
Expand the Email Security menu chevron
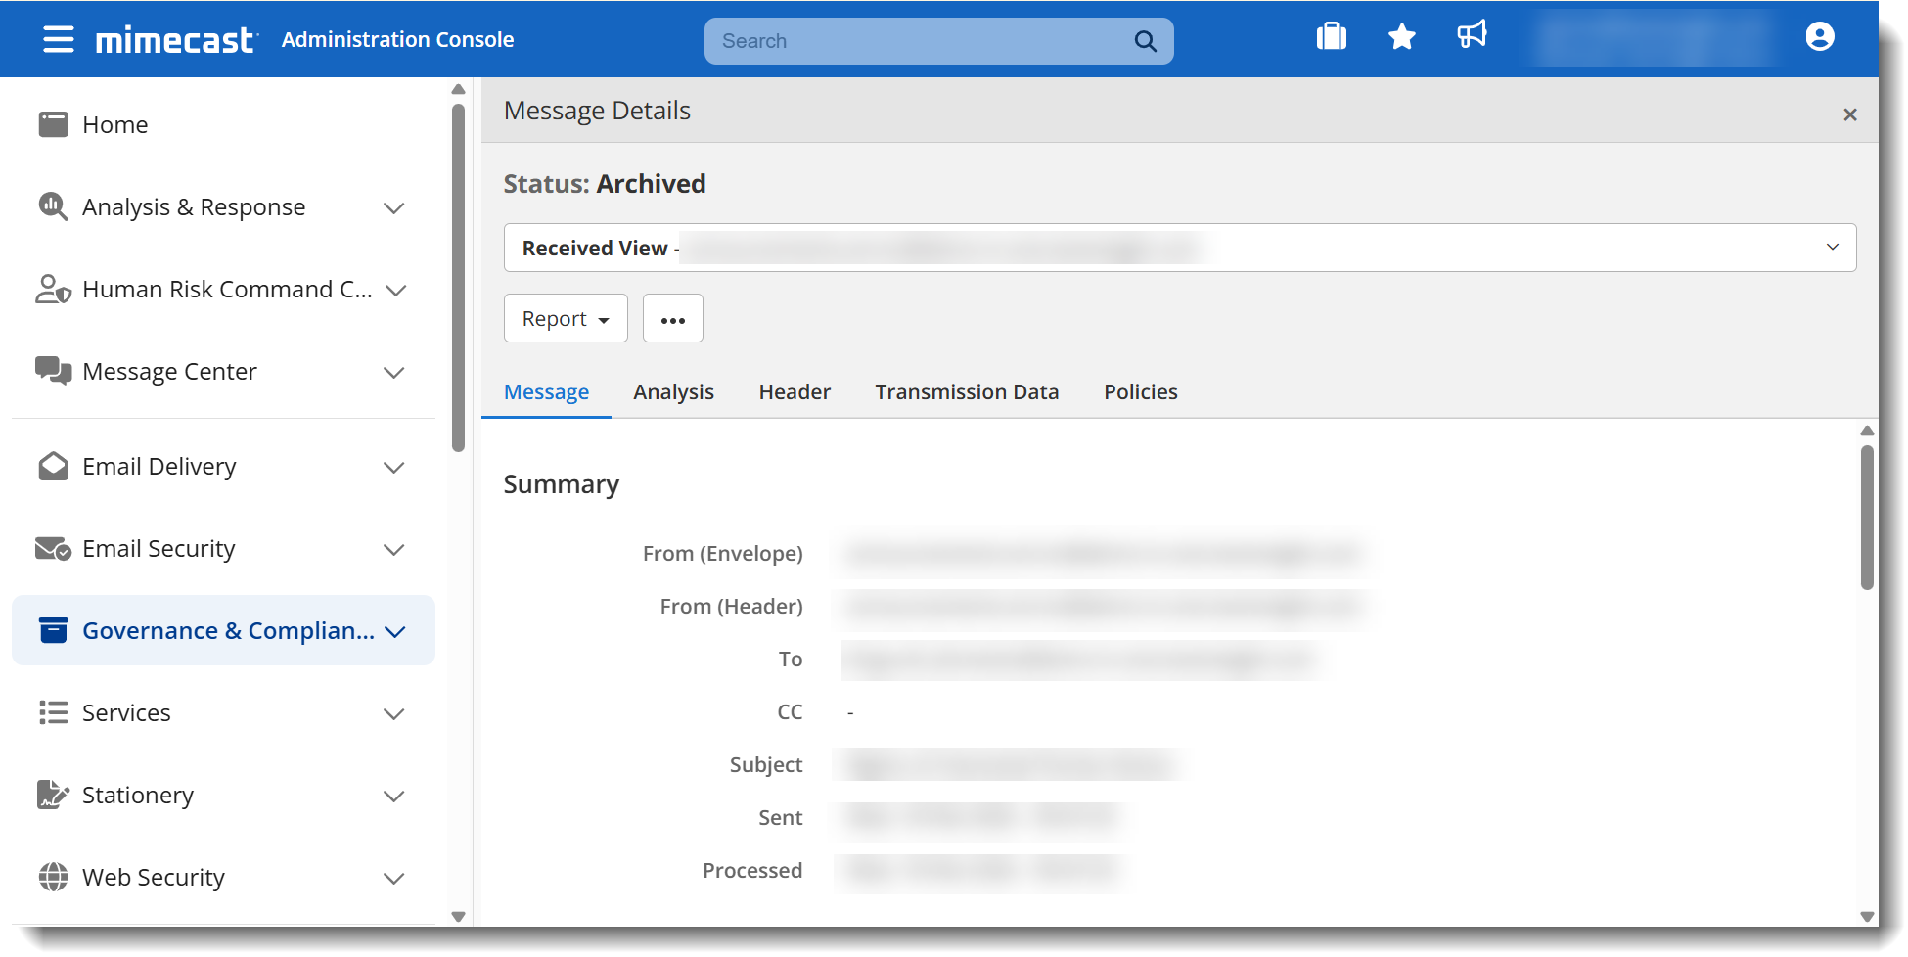pyautogui.click(x=393, y=550)
